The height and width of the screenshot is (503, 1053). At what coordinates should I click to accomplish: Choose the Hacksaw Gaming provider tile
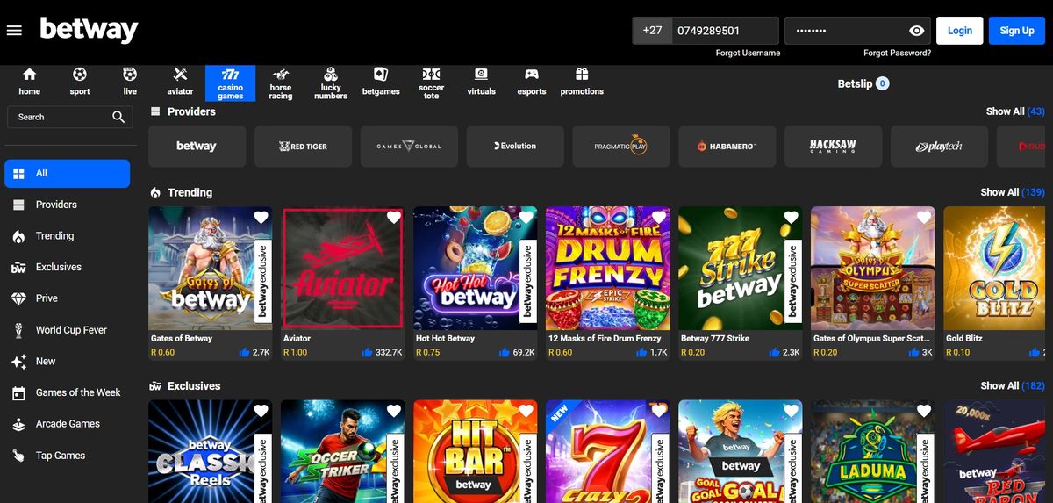click(x=833, y=147)
